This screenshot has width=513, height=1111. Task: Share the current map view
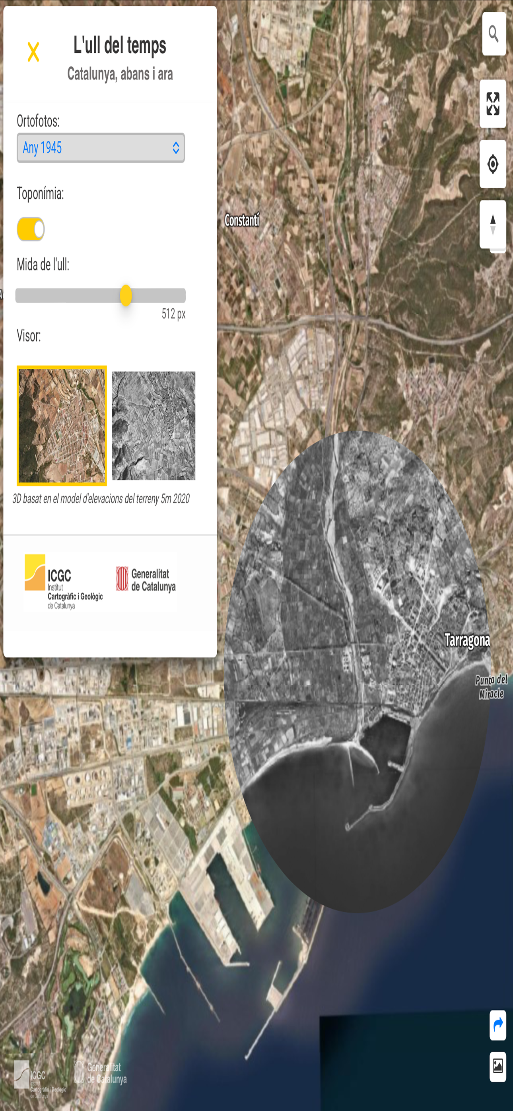pos(497,1025)
